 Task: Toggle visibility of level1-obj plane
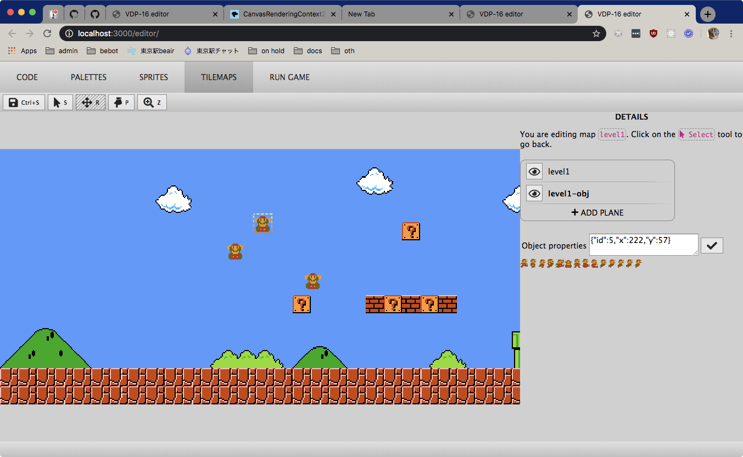pyautogui.click(x=534, y=194)
